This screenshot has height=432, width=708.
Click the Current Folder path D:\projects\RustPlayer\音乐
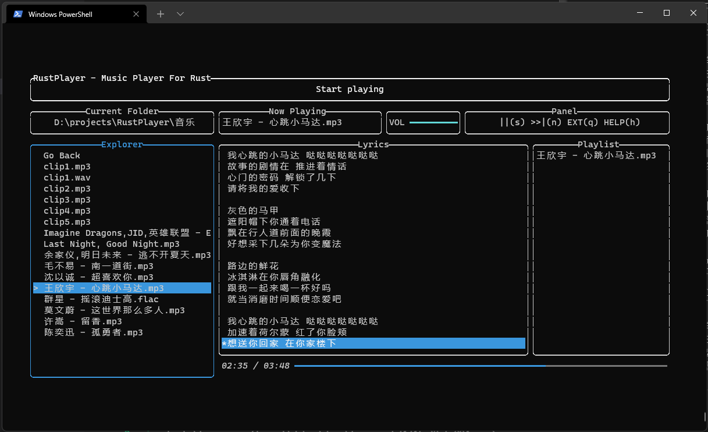point(124,122)
